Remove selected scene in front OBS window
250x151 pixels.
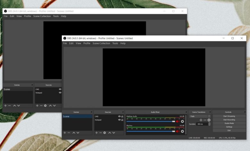(x=69, y=133)
